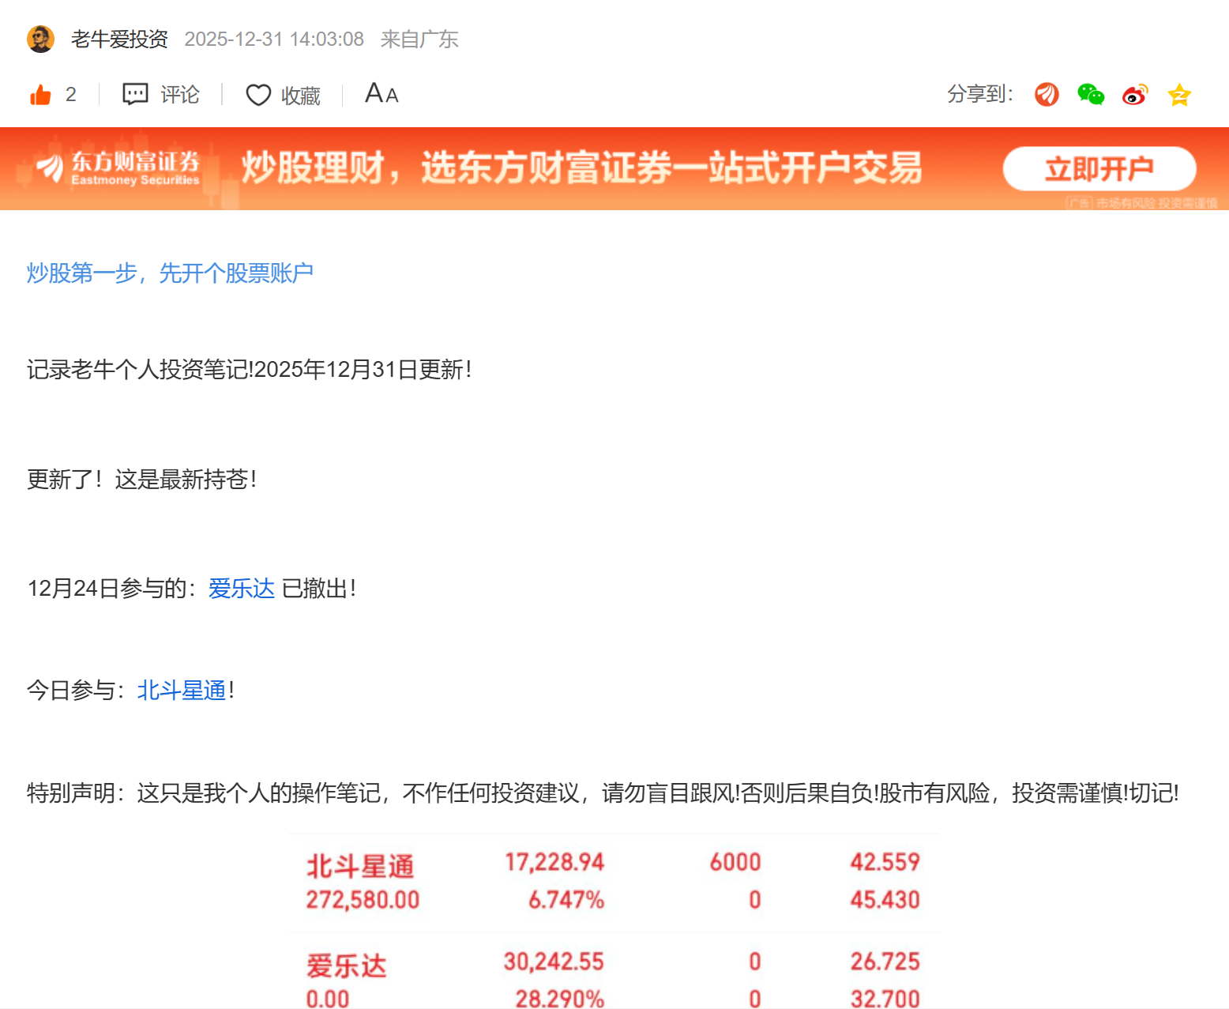Click price 45.430 in holdings
Screen dimensions: 1229x1009
(x=885, y=900)
